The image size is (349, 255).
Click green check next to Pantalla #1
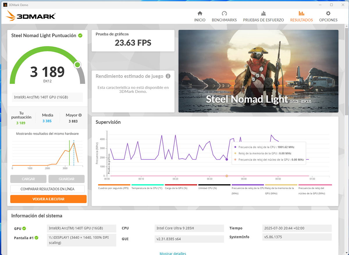pyautogui.click(x=36, y=238)
